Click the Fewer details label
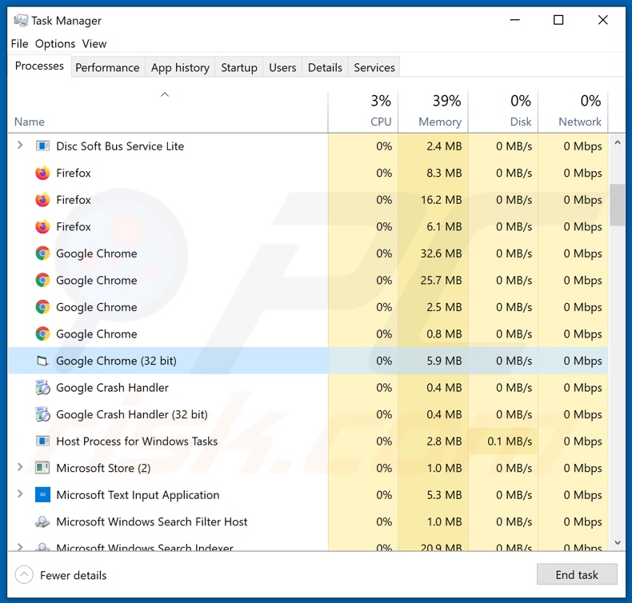 pos(73,575)
